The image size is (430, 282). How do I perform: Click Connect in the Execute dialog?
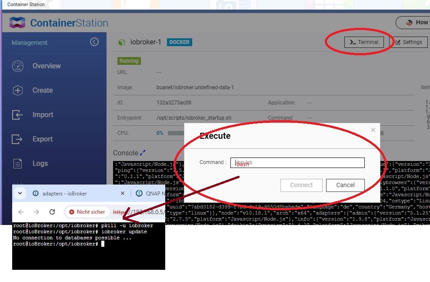301,185
